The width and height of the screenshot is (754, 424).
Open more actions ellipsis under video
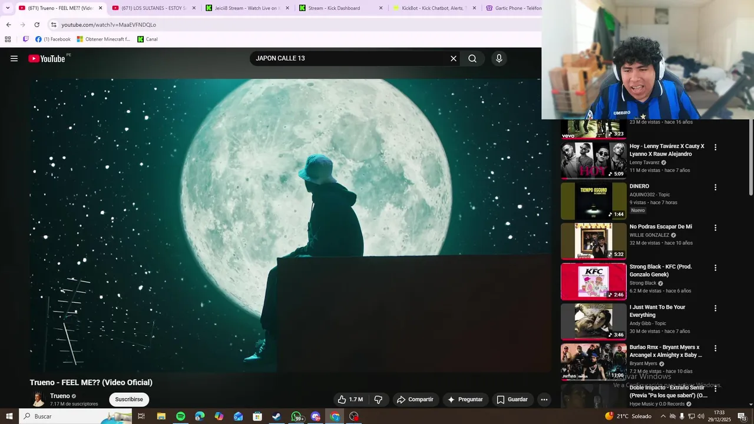pyautogui.click(x=544, y=399)
